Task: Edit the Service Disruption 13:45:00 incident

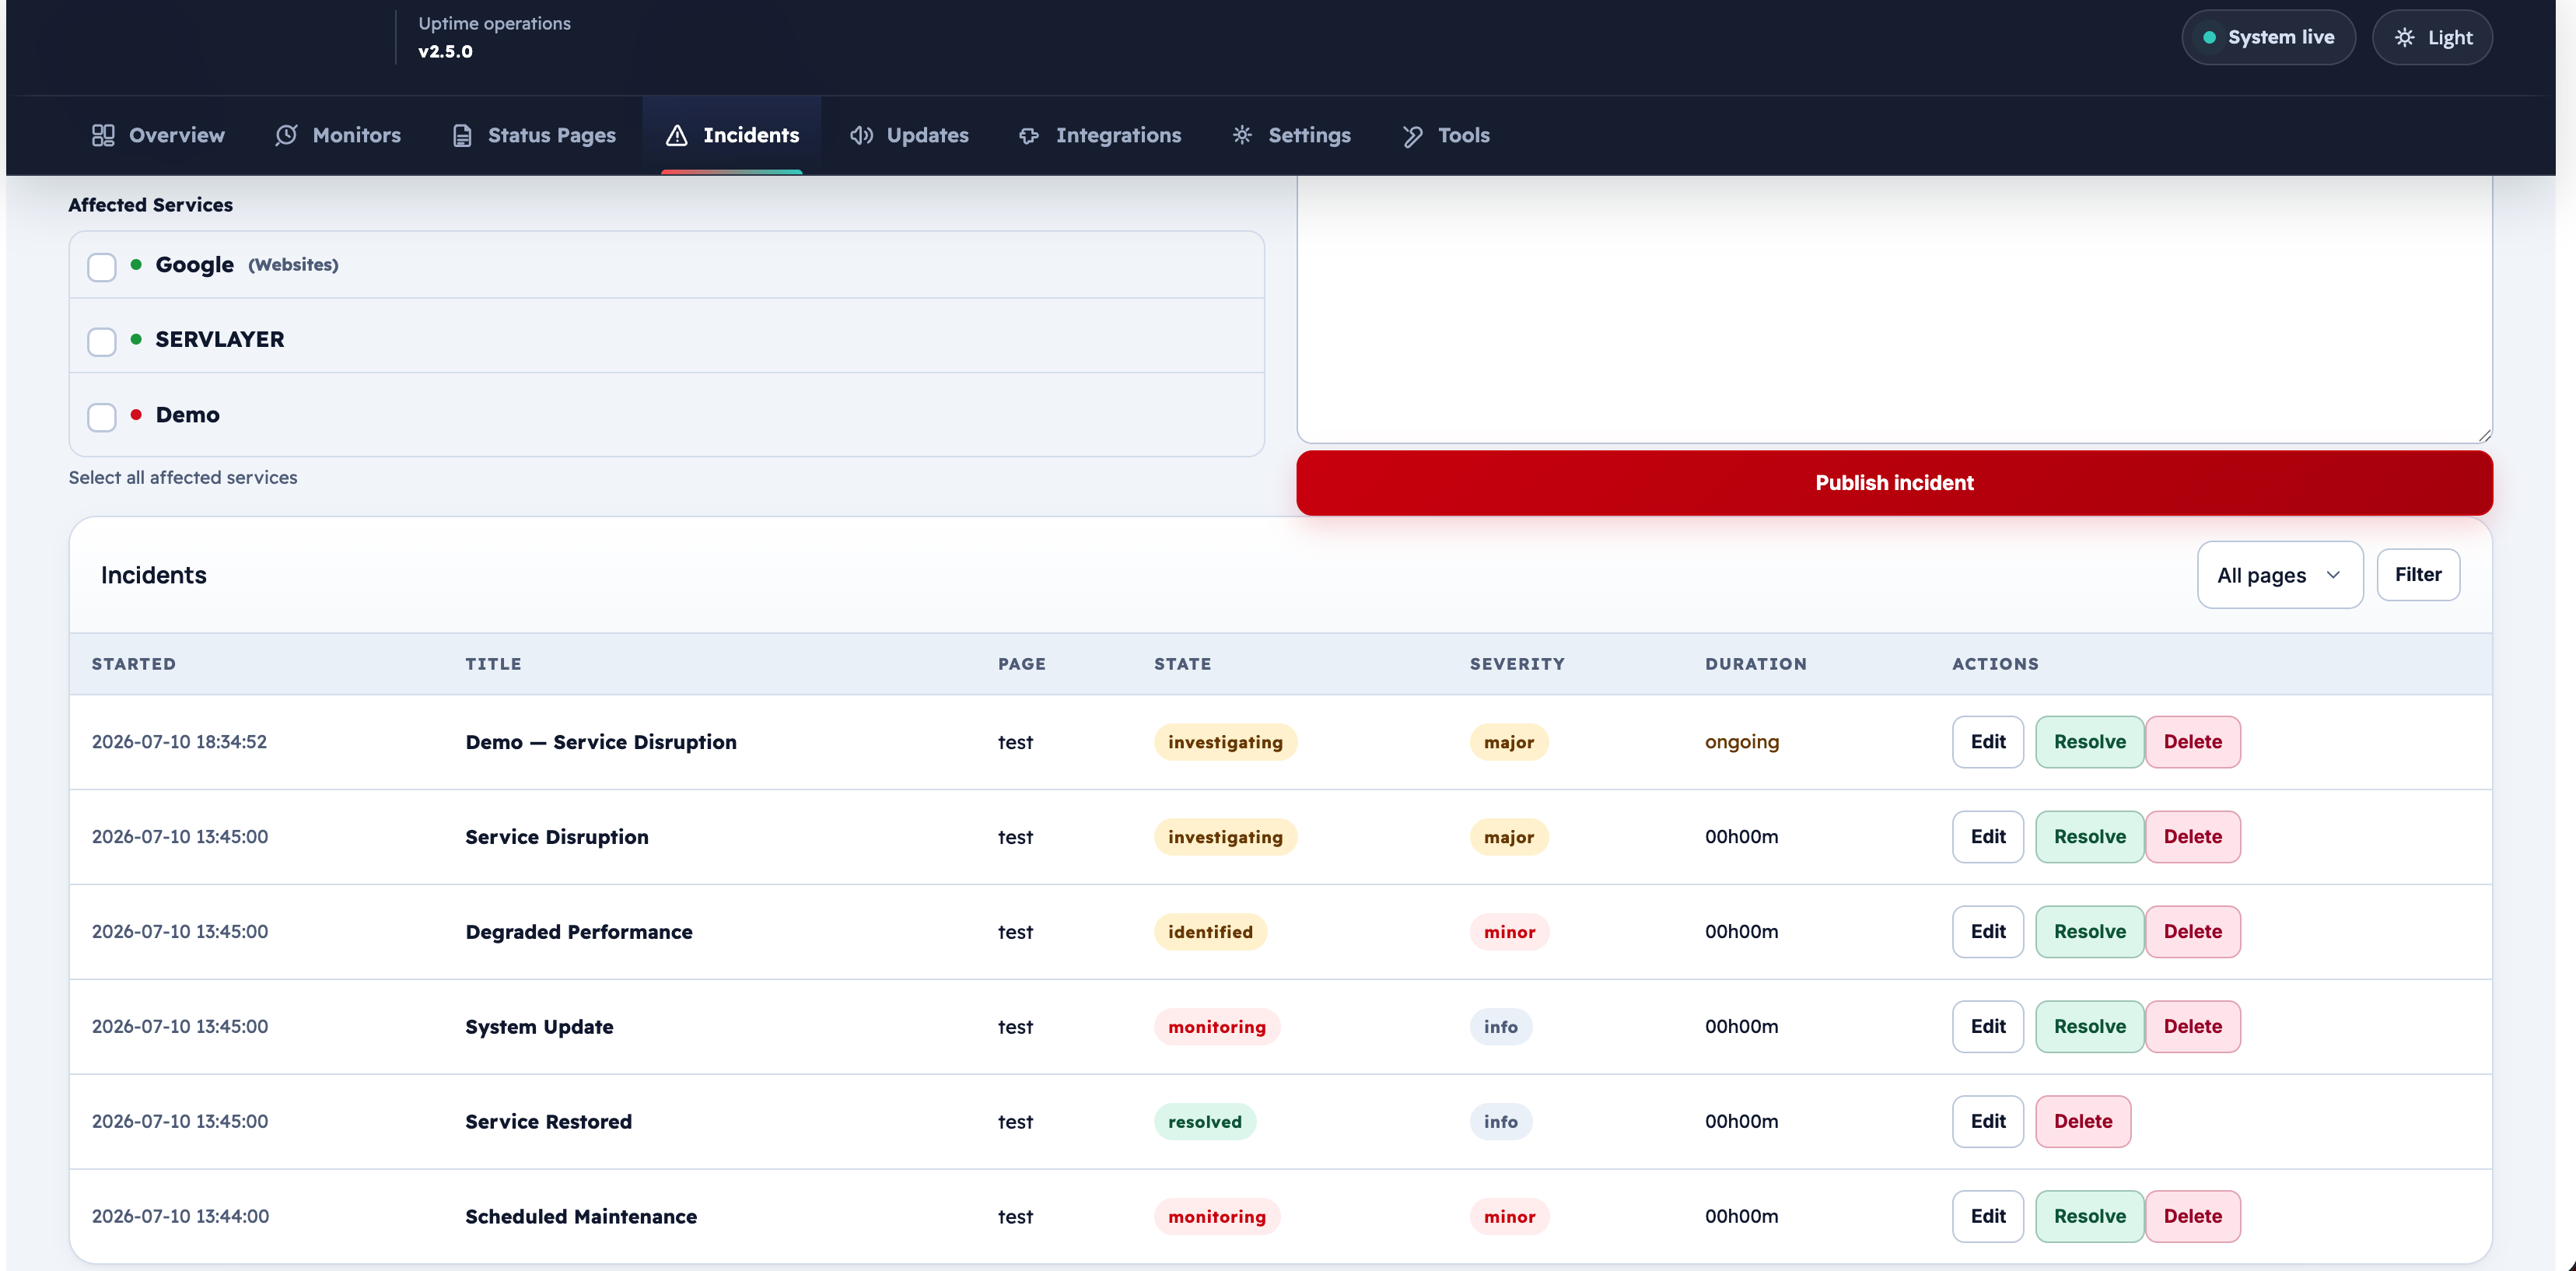Action: point(1987,837)
